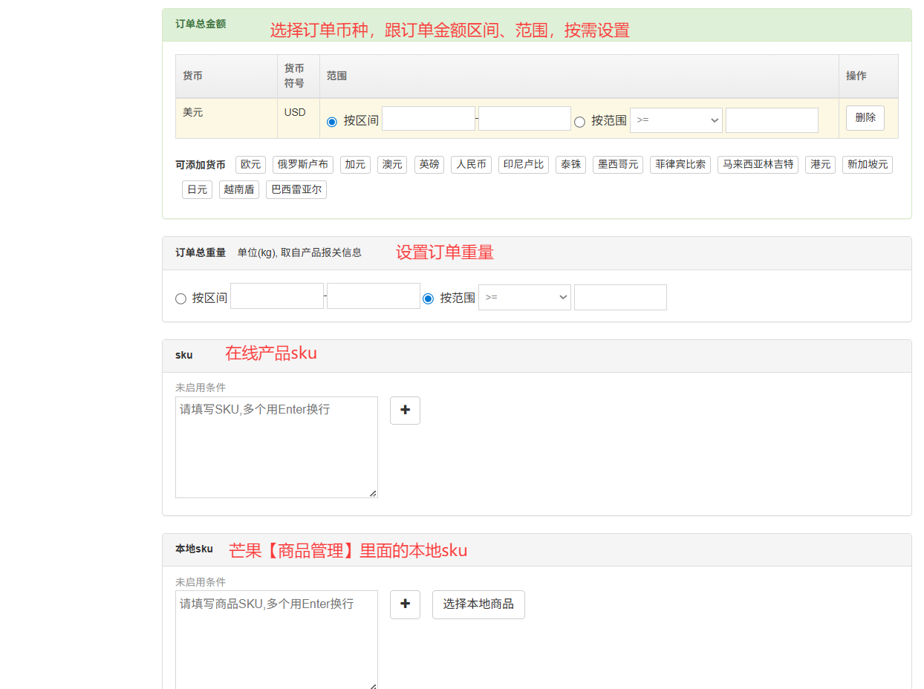Screen dimensions: 924x689
Task: Open the >= operator dropdown for order amount
Action: tap(675, 120)
